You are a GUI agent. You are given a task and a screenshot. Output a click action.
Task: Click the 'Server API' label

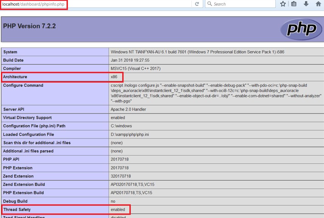point(14,110)
